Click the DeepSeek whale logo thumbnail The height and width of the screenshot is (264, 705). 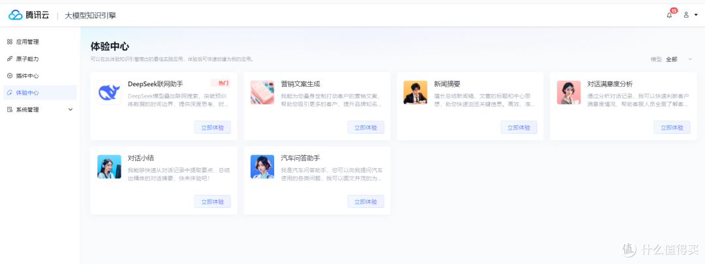point(109,93)
